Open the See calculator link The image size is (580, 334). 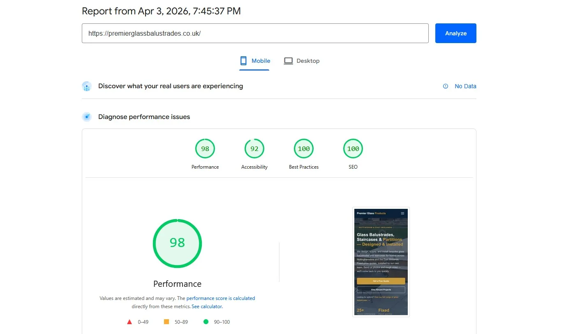(207, 307)
